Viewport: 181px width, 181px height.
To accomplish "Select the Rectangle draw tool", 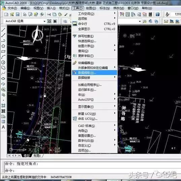I will 3,51.
